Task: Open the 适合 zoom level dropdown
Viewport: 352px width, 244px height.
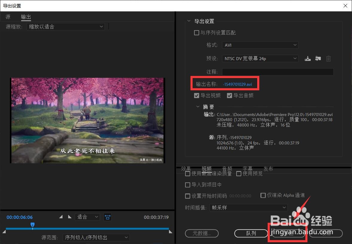Action: pos(87,217)
